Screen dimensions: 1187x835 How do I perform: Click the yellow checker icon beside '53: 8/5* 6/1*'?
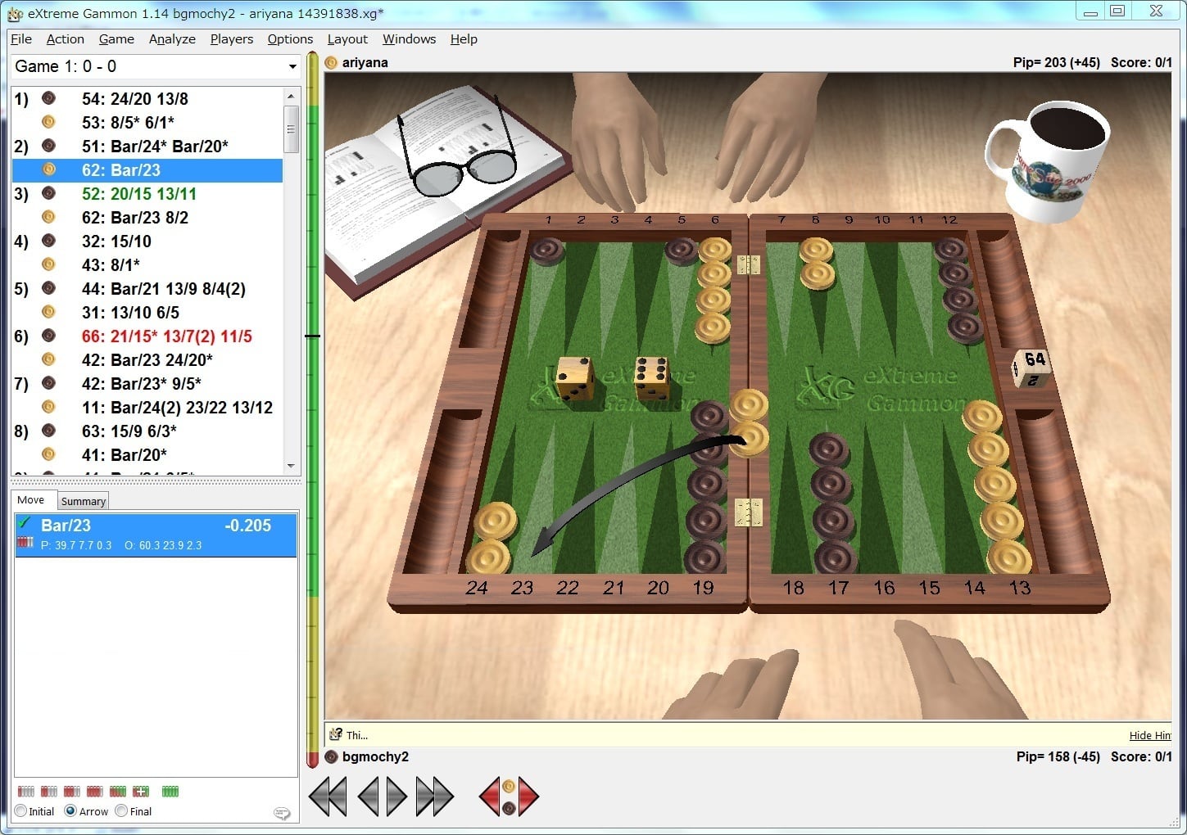(x=48, y=122)
